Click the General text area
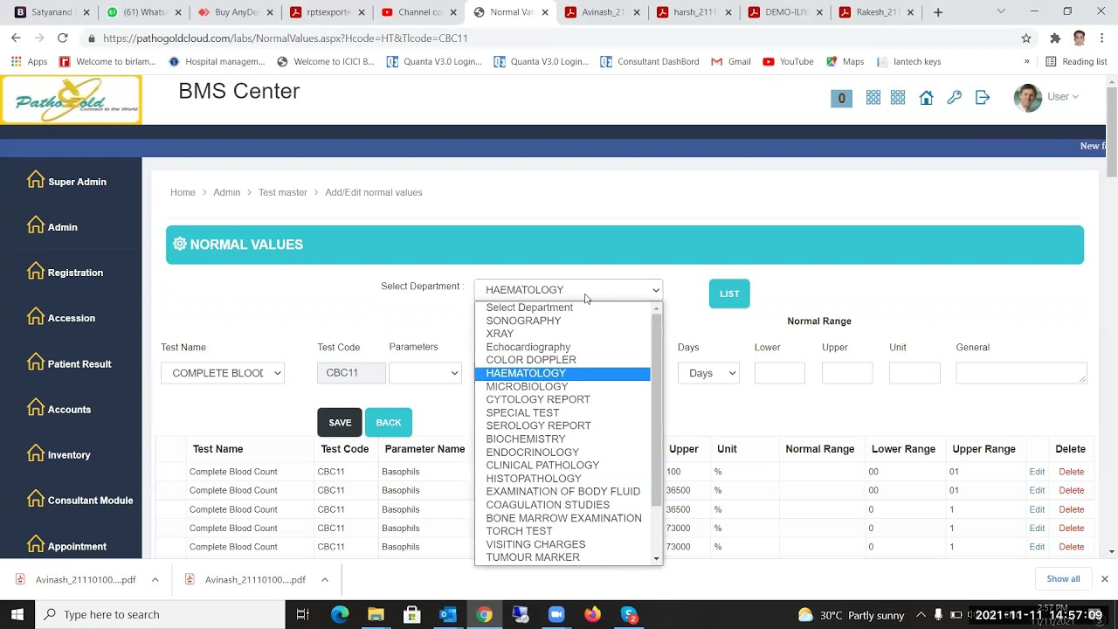The image size is (1118, 629). (1021, 373)
